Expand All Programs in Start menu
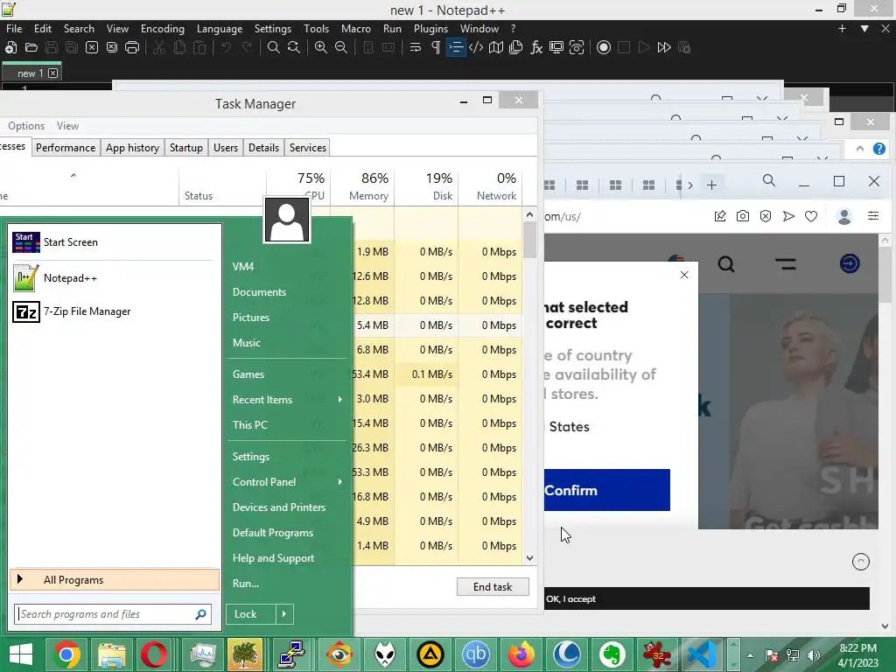896x672 pixels. click(x=115, y=579)
